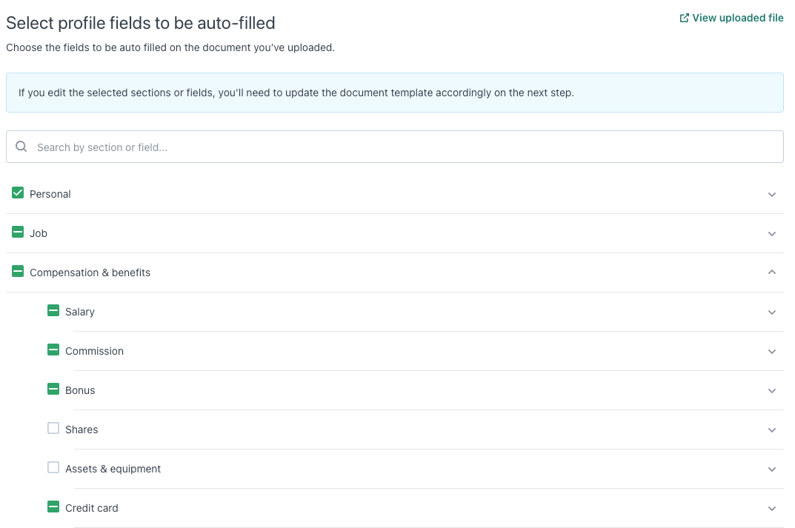The image size is (795, 528).
Task: Collapse the Compensation & benefits section
Action: [x=771, y=272]
